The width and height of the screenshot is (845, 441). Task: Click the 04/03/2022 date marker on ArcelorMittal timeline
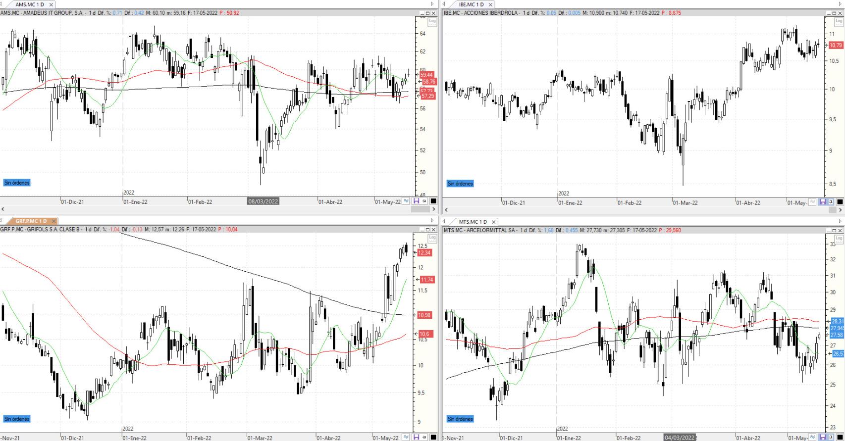(x=680, y=438)
